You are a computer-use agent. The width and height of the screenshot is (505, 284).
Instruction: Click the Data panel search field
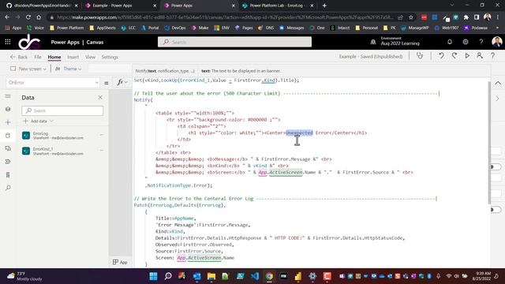(x=62, y=110)
